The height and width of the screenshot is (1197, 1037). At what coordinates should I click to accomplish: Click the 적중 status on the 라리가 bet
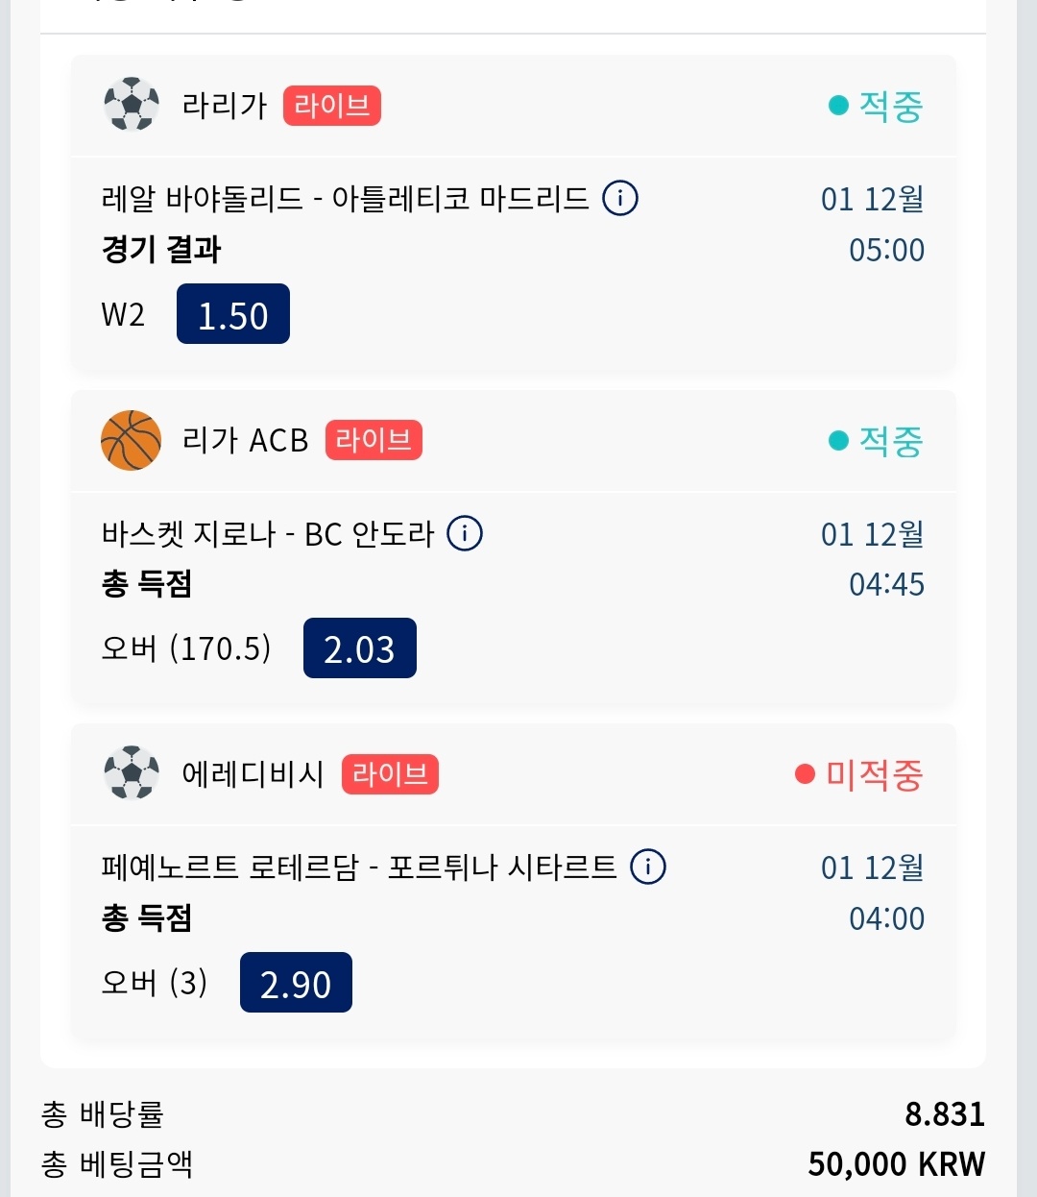pos(877,106)
